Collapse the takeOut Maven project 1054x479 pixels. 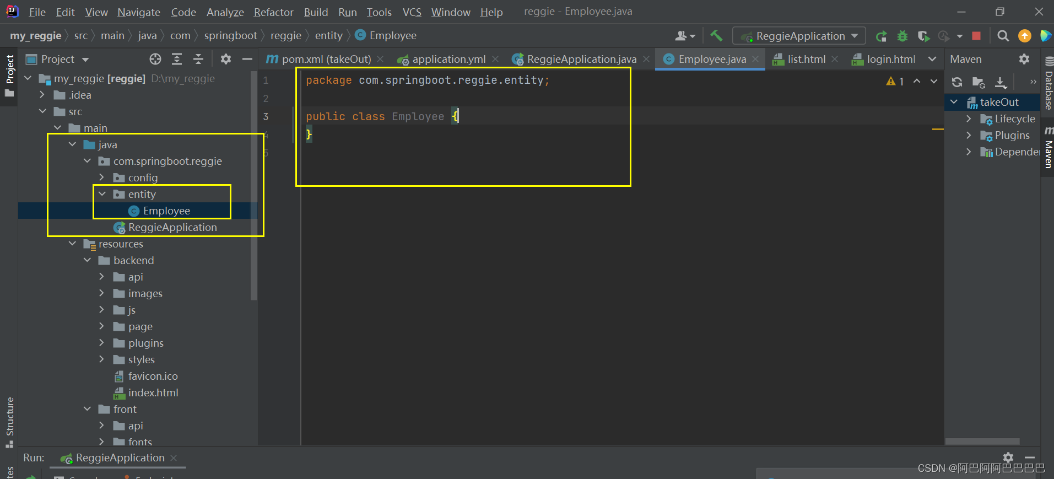(x=954, y=102)
